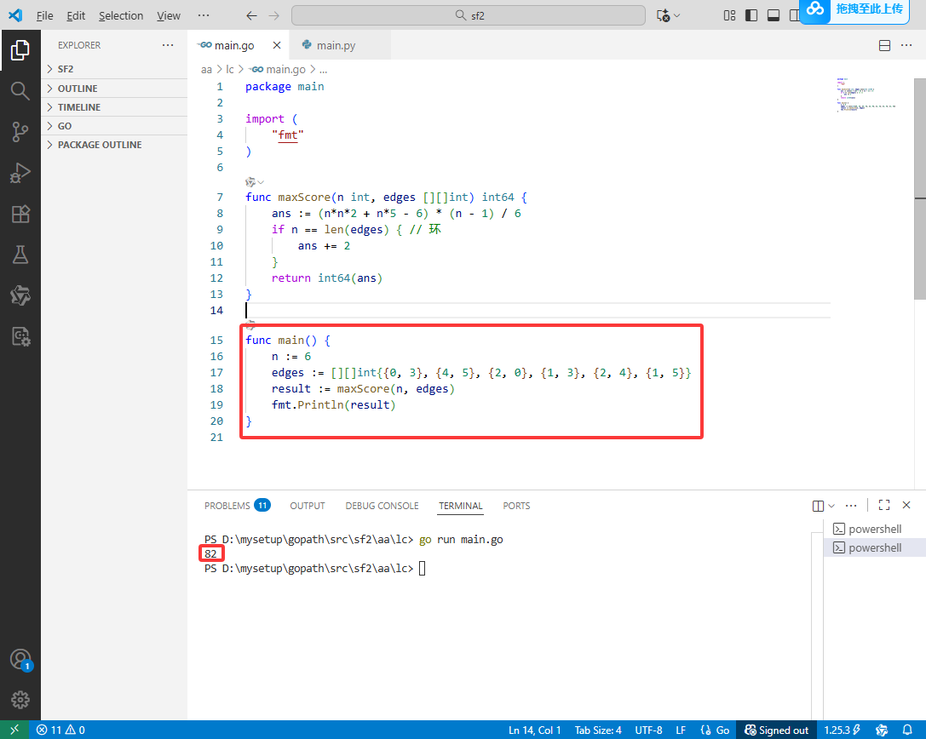Select the TERMINAL panel tab
This screenshot has width=926, height=739.
pyautogui.click(x=461, y=506)
